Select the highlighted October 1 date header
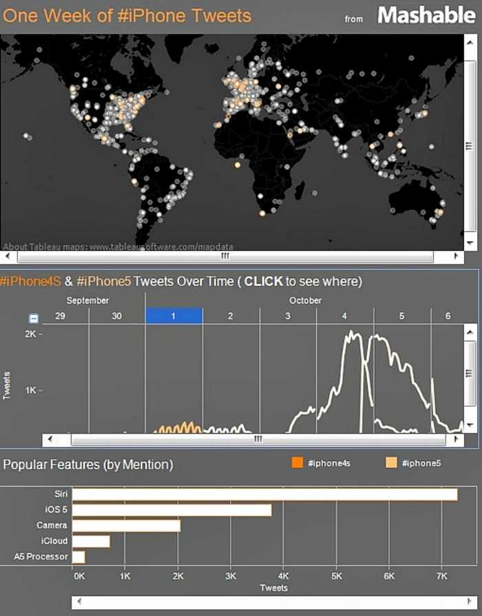This screenshot has height=616, width=482. pos(174,316)
